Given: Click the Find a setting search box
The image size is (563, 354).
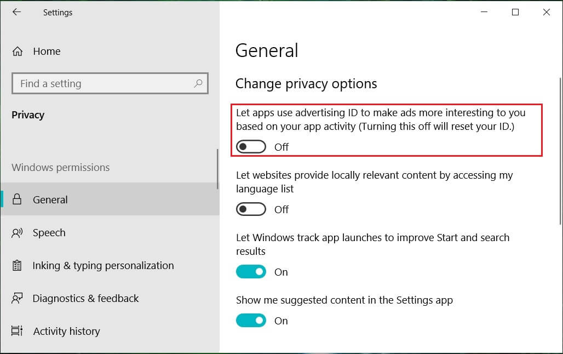Looking at the screenshot, I should tap(104, 83).
